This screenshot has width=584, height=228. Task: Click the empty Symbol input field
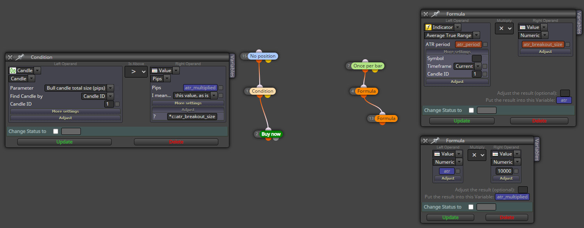[477, 58]
